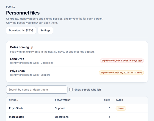The height and width of the screenshot is (121, 154).
Task: Click the Support department cell in the table
Action: tap(60, 108)
